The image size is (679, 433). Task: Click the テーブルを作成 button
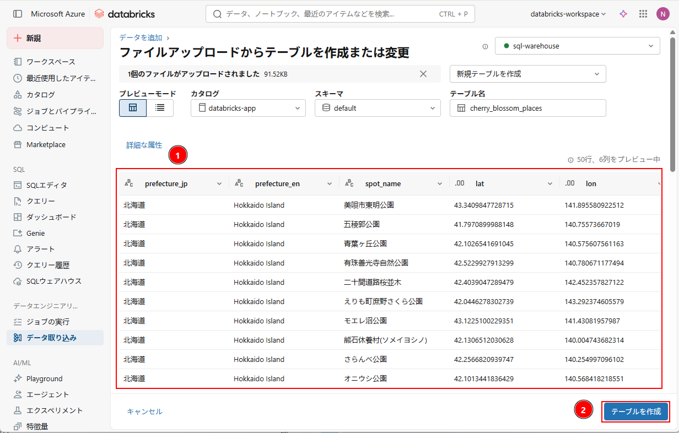point(635,412)
